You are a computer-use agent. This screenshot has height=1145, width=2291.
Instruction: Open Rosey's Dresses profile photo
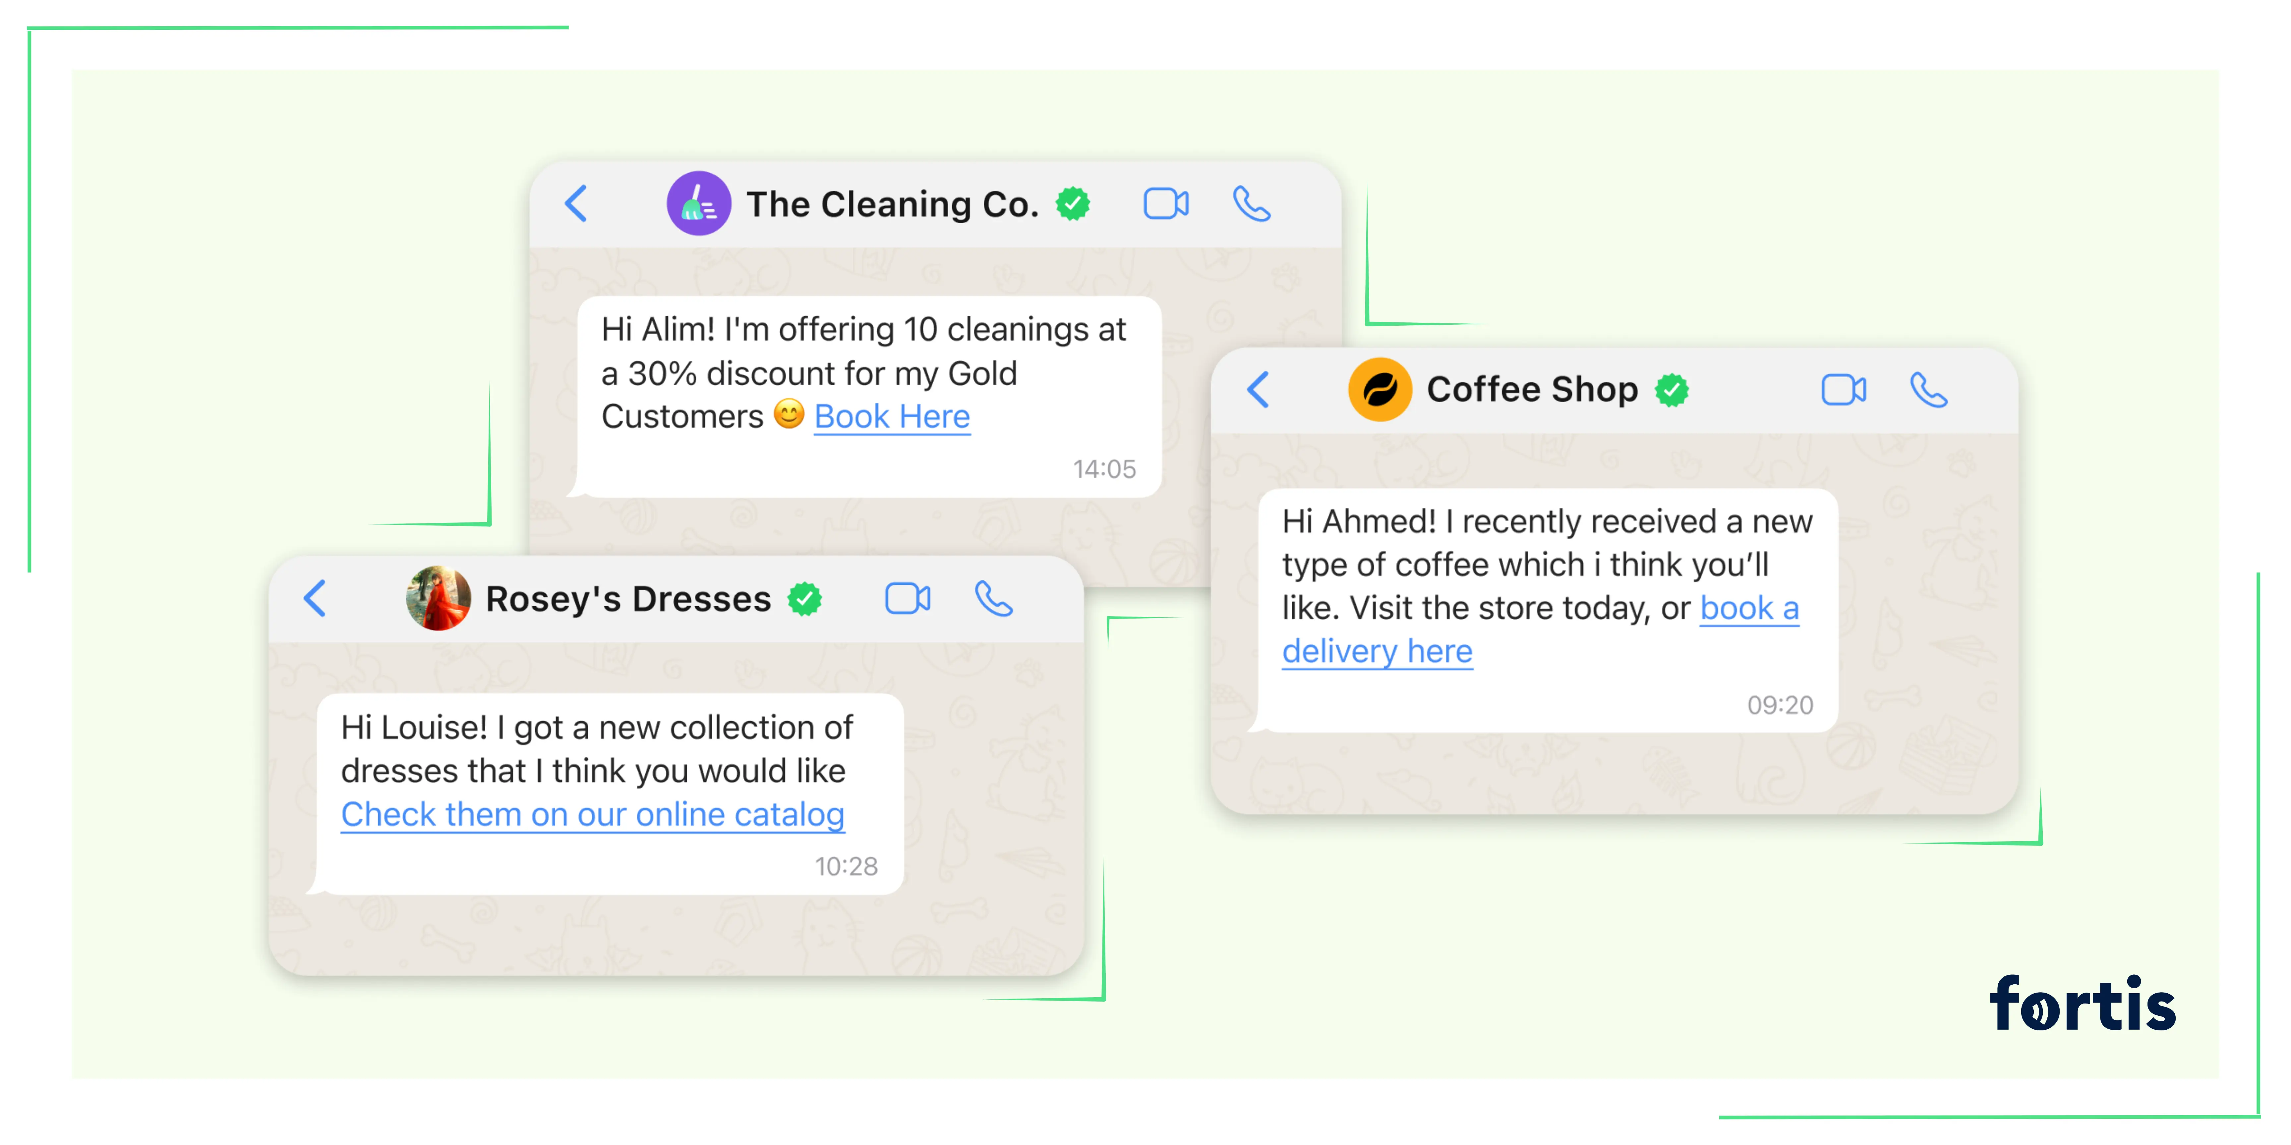439,598
